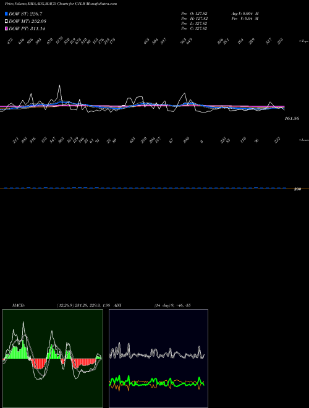Select the 'DOW MT: 252.08' legend label

[x=28, y=21]
